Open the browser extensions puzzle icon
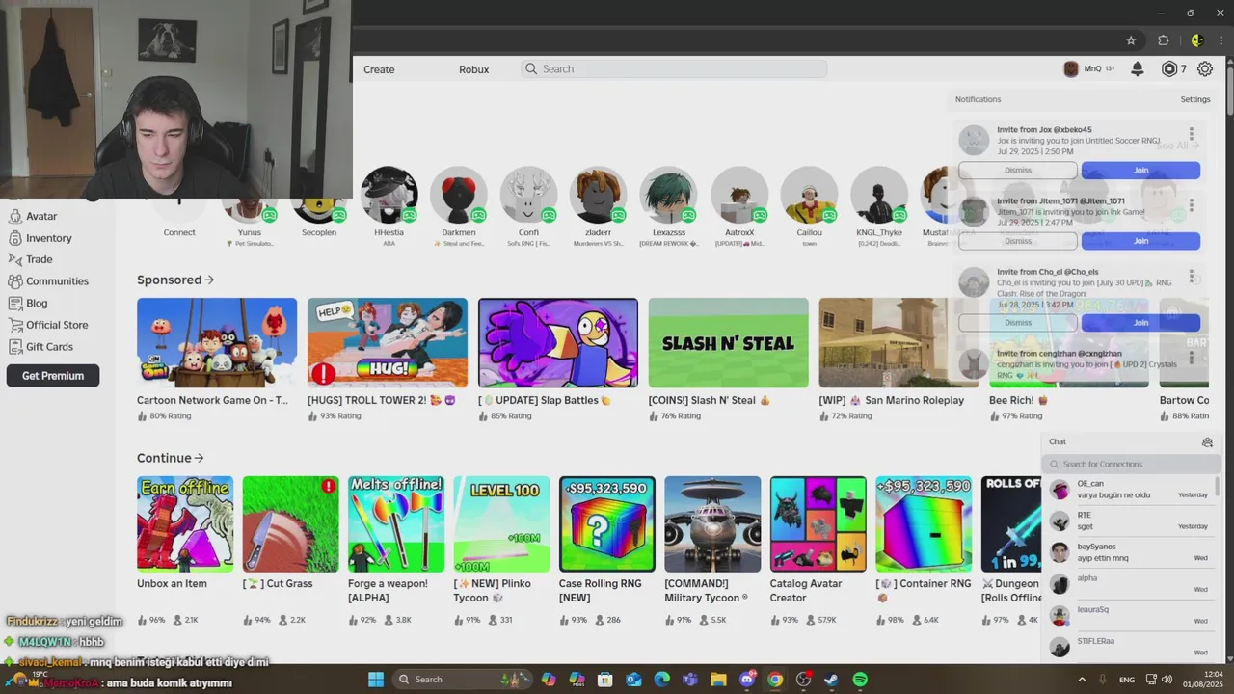The width and height of the screenshot is (1234, 694). (1164, 40)
